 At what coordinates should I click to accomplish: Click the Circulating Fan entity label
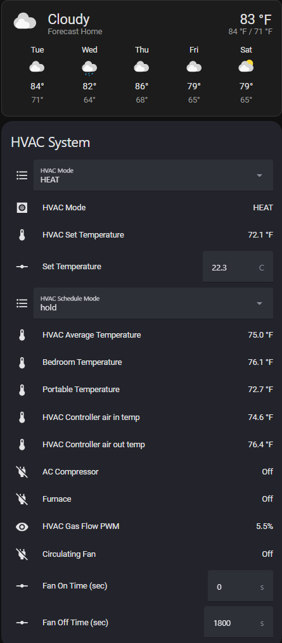(69, 554)
